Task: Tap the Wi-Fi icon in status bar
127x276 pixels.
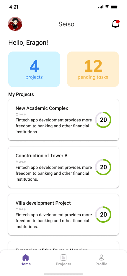Action: [x=107, y=7]
